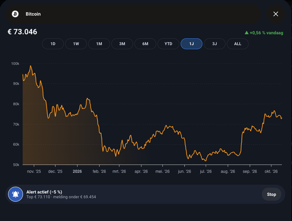Switch chart range to 3M
This screenshot has width=292, height=221.
point(122,44)
